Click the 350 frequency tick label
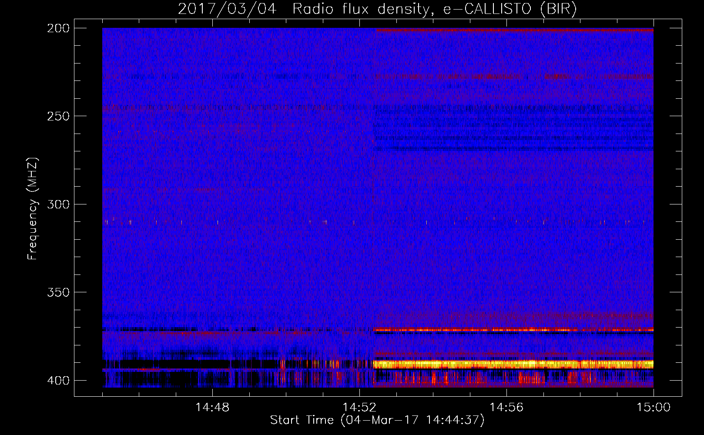The height and width of the screenshot is (435, 704). (58, 292)
